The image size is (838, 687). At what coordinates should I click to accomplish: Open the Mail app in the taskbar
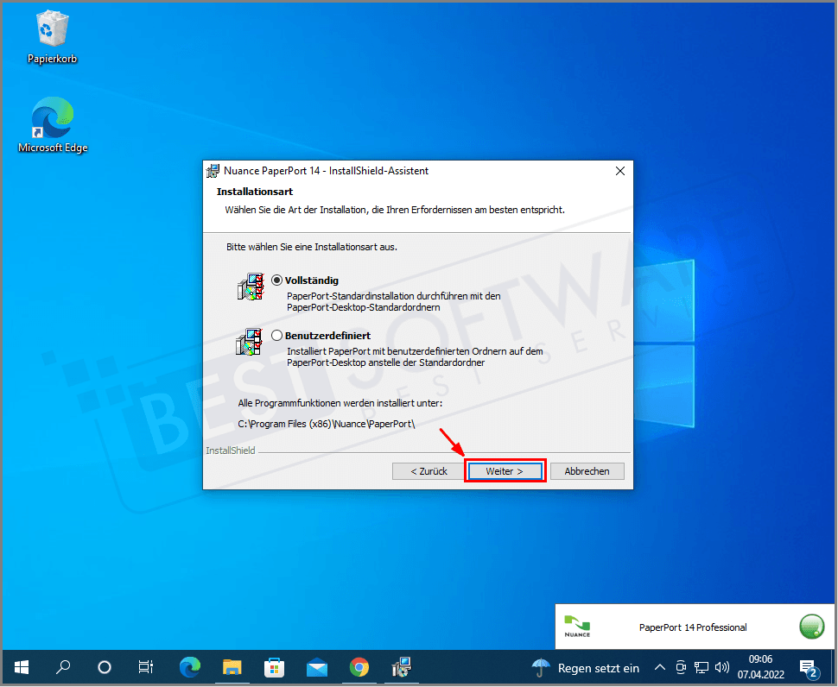316,667
